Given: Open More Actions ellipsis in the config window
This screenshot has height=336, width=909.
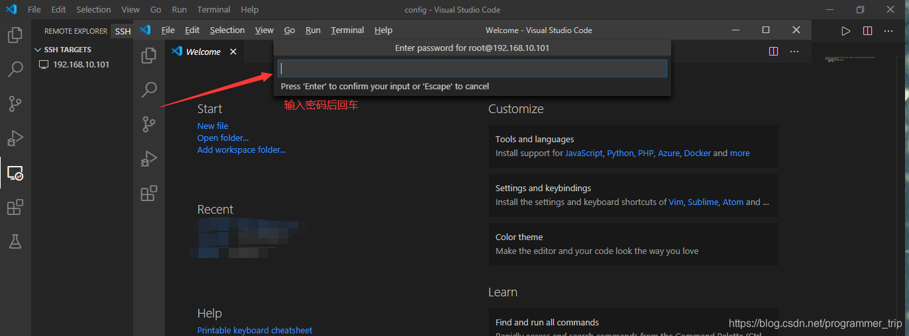Looking at the screenshot, I should point(888,31).
